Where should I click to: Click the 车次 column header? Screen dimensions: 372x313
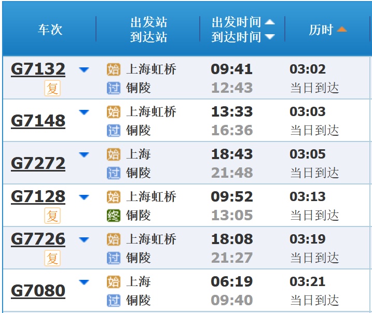click(50, 30)
